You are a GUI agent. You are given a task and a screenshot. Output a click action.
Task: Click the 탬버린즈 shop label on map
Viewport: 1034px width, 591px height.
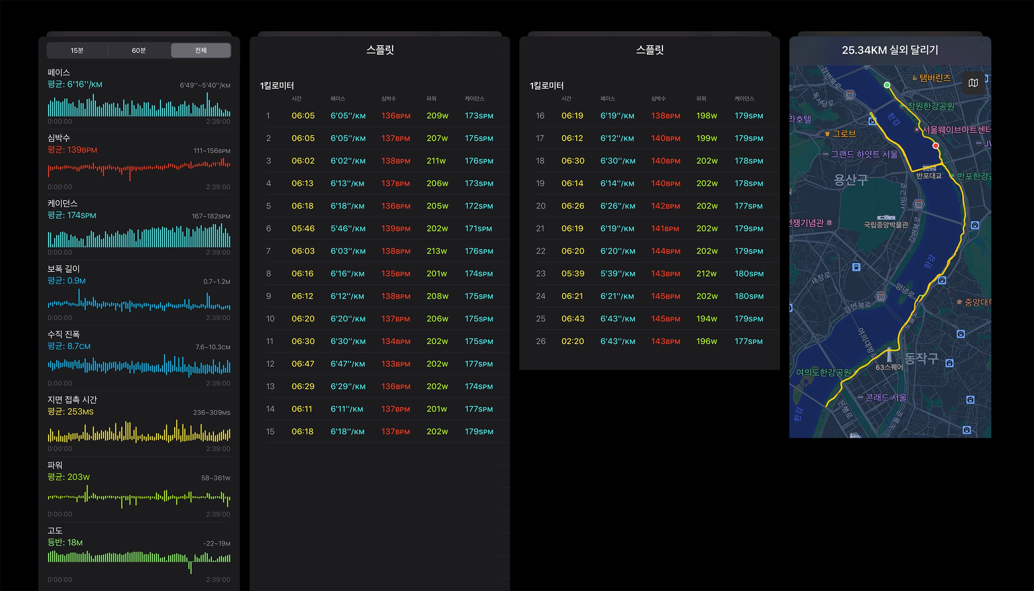pos(935,78)
